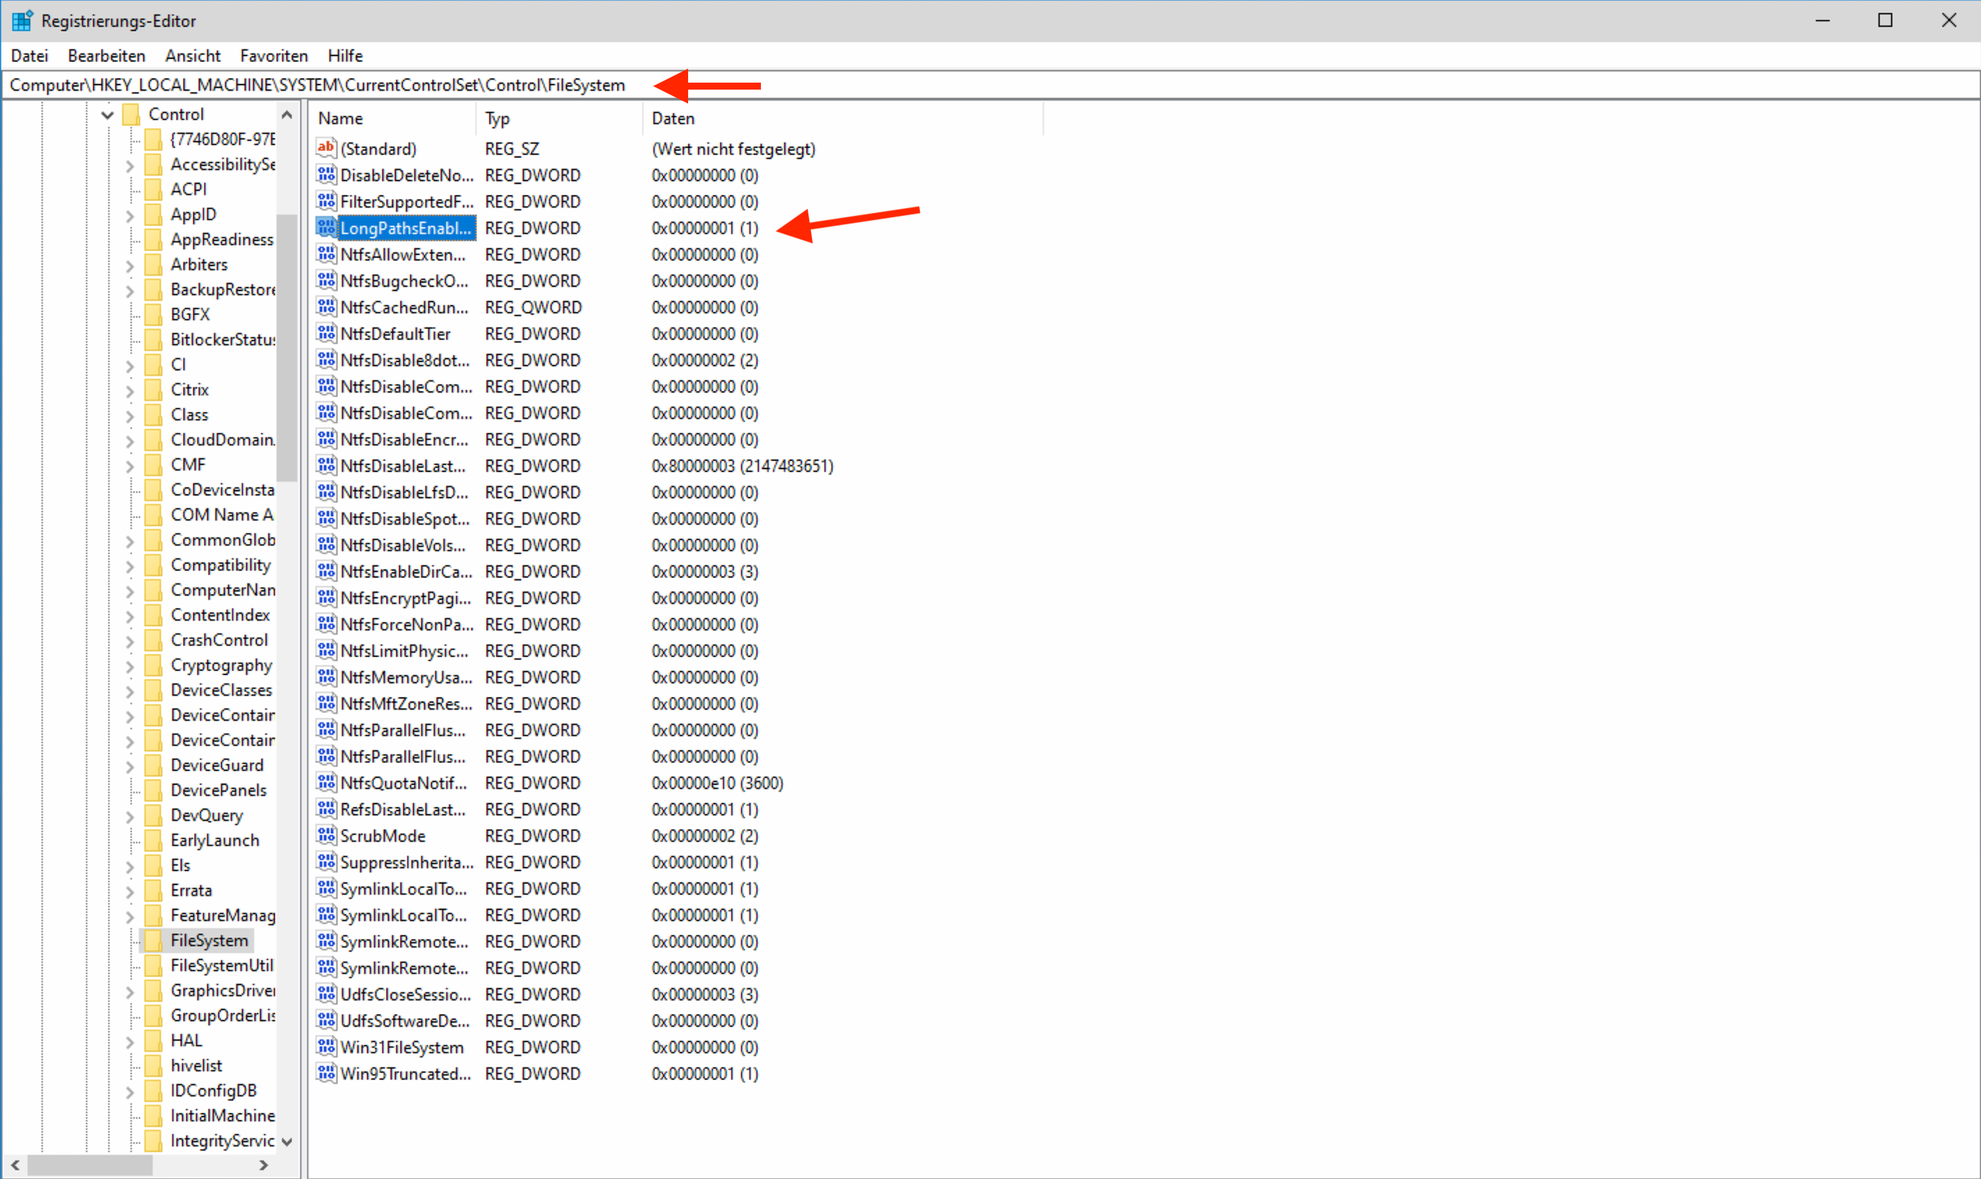This screenshot has height=1179, width=1981.
Task: Click the horizontal scroll left arrow in tree
Action: pyautogui.click(x=15, y=1165)
